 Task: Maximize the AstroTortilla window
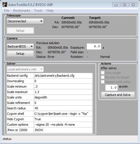click(x=125, y=5)
